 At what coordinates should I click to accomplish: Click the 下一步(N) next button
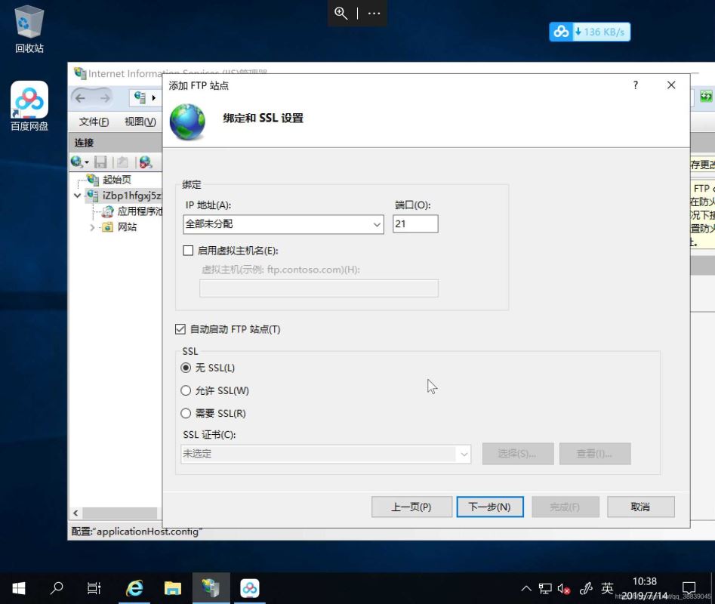pos(489,507)
